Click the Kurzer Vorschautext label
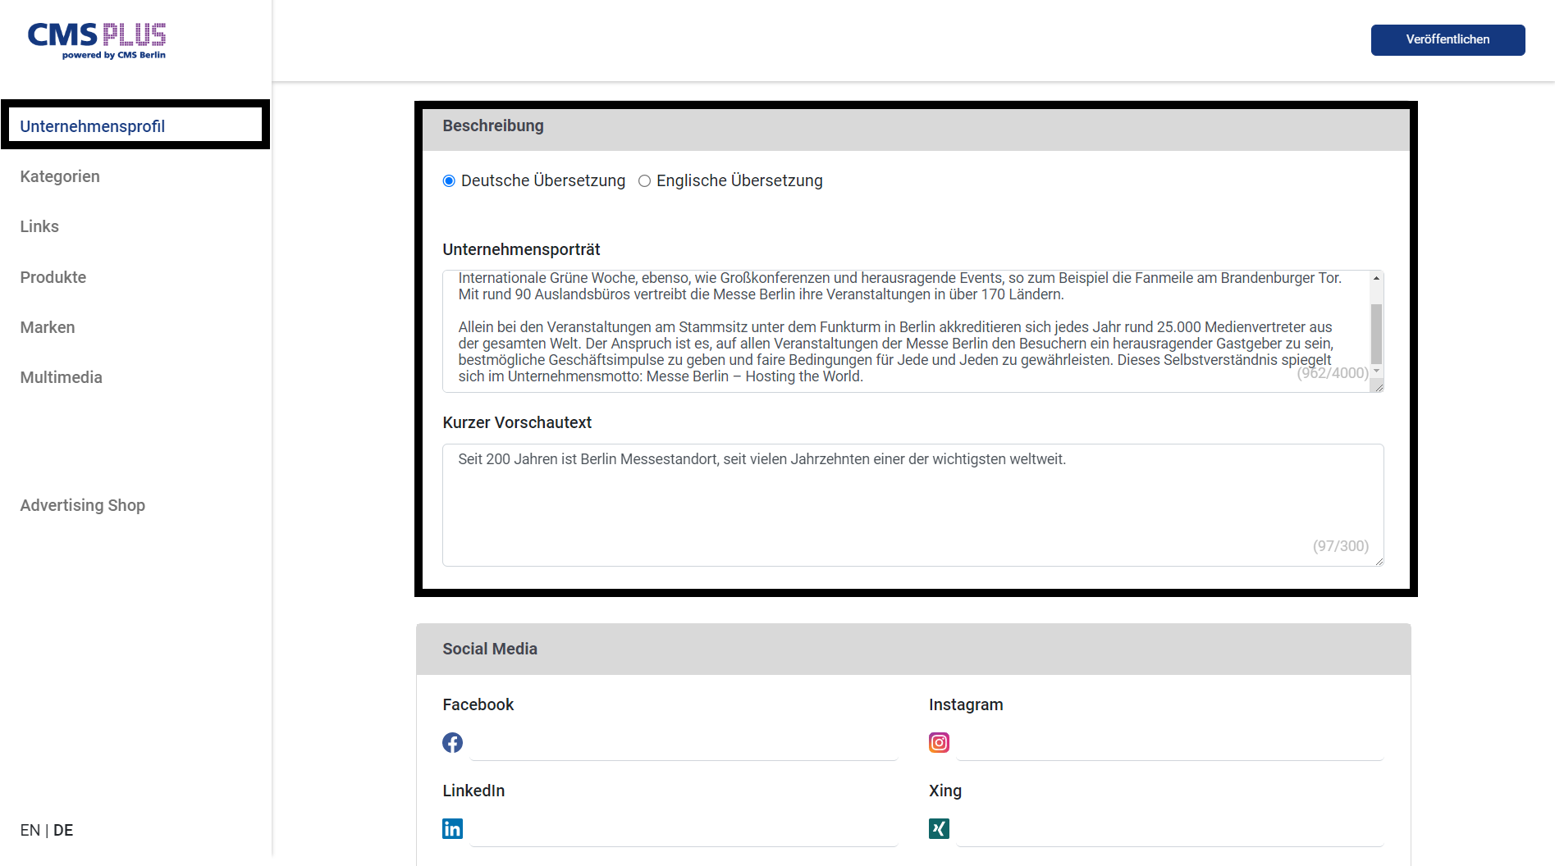 [x=517, y=422]
